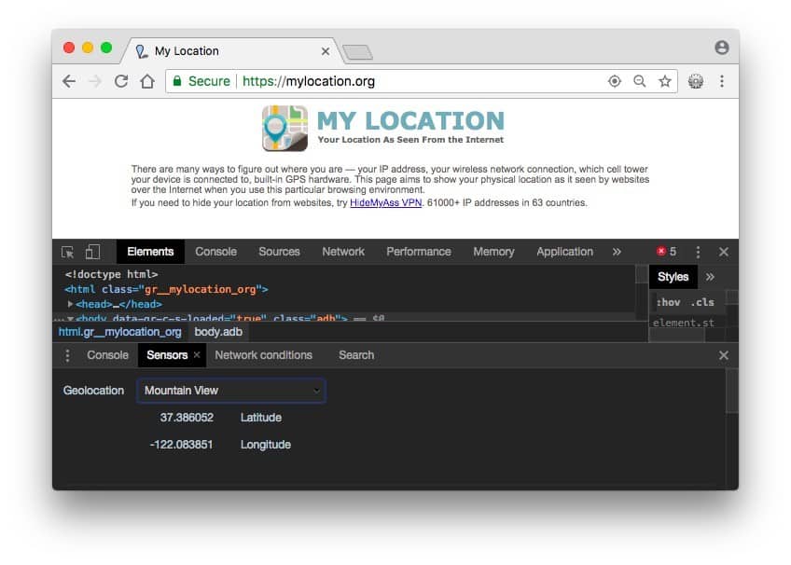Open the Geolocation Mountain View dropdown
The height and width of the screenshot is (565, 791).
[231, 391]
